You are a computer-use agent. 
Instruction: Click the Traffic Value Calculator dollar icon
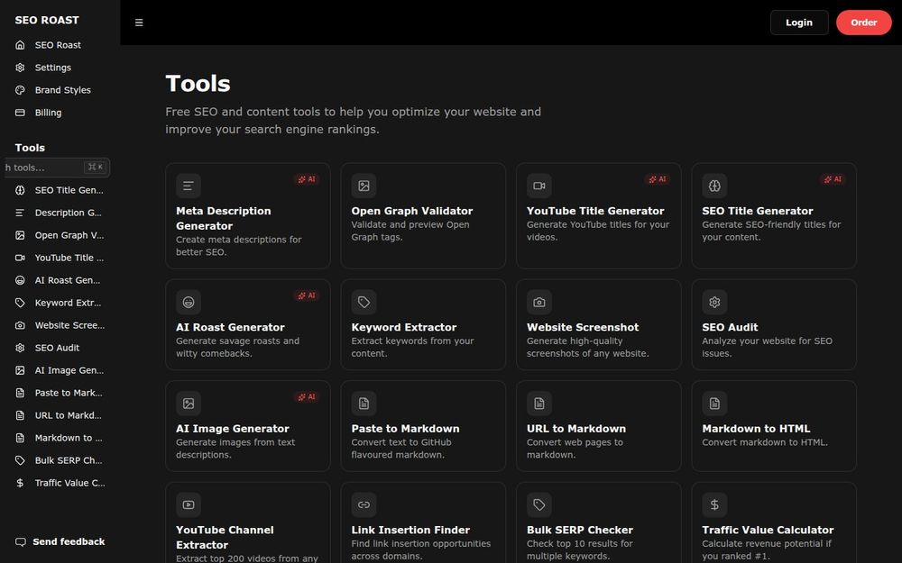pos(714,504)
